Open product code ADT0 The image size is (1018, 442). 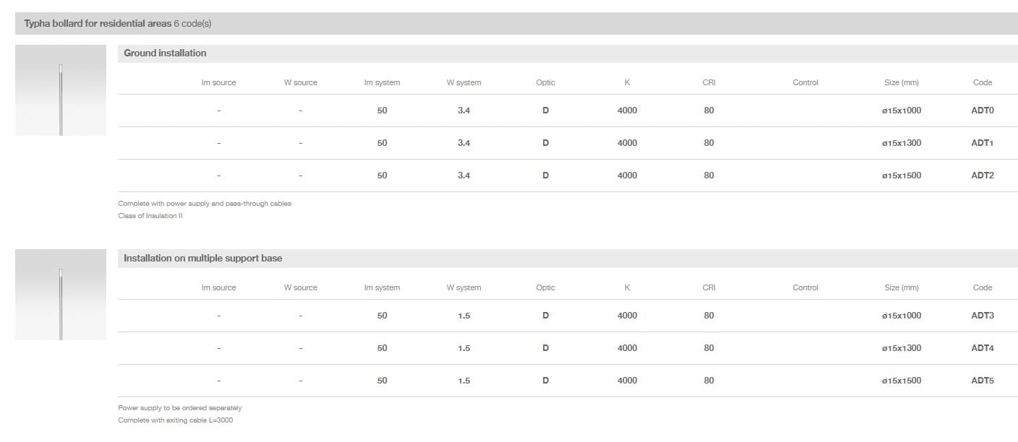tap(982, 110)
